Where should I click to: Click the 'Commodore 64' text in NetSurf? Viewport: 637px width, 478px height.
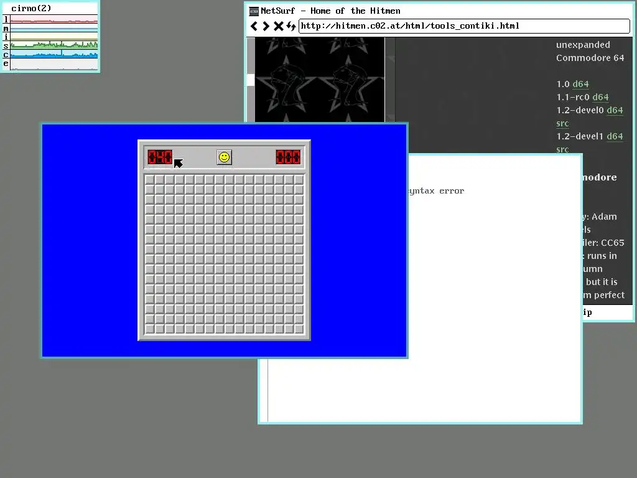pos(590,58)
